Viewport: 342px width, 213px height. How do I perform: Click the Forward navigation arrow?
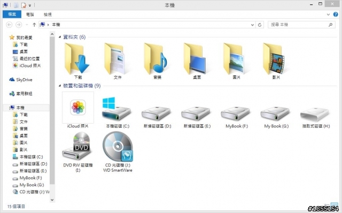point(19,25)
